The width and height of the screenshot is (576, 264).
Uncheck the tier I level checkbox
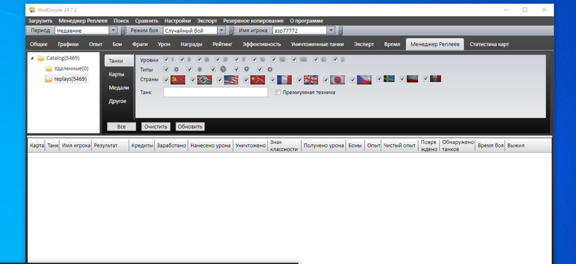click(x=166, y=60)
